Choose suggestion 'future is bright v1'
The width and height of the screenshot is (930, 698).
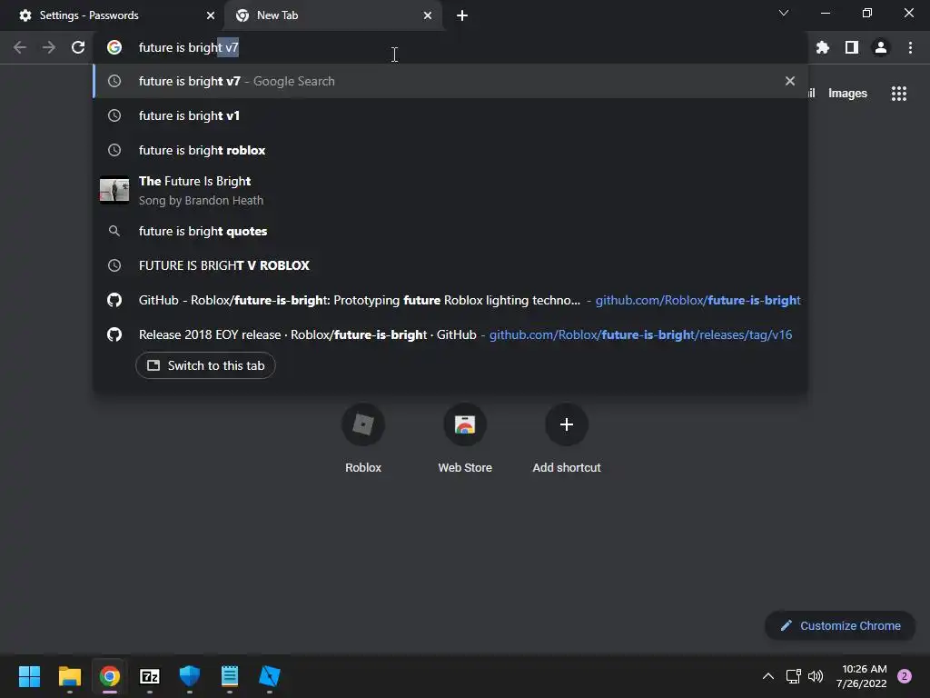click(450, 115)
